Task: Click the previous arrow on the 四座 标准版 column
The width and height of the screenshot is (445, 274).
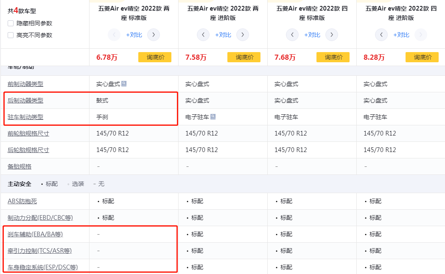Action: point(292,35)
